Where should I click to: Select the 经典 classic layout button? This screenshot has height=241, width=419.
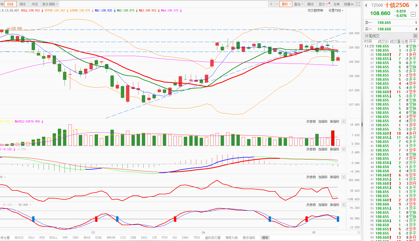coord(337,4)
